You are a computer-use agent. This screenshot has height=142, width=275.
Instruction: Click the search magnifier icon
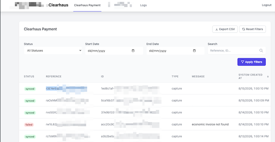(261, 50)
